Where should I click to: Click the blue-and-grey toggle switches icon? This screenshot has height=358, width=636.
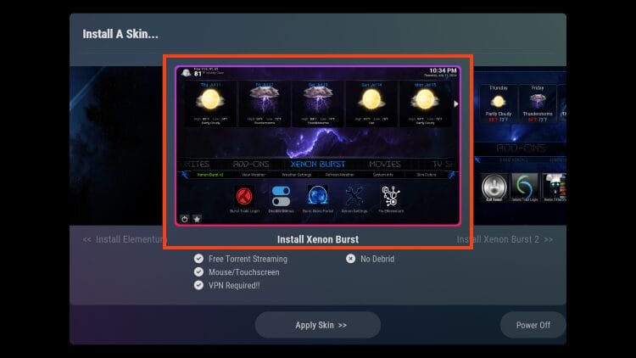tap(281, 197)
